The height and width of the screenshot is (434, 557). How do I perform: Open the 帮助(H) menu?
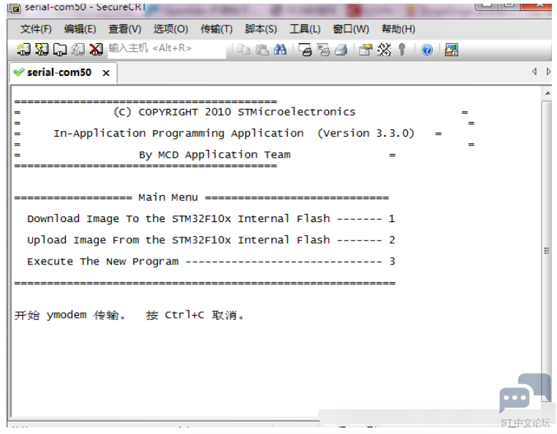[x=398, y=28]
